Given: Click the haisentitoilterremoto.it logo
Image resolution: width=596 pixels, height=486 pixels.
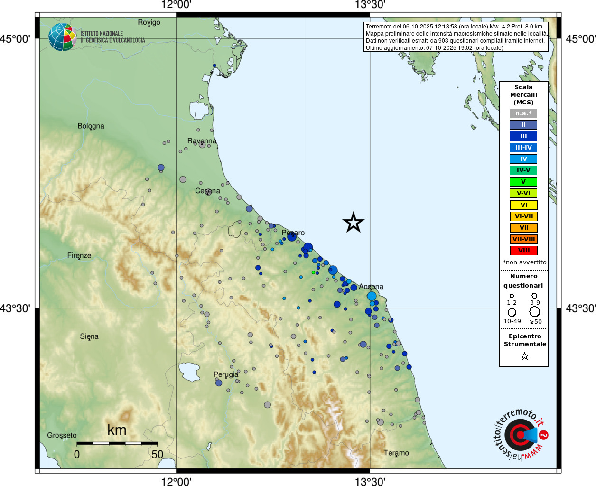Looking at the screenshot, I should 521,434.
